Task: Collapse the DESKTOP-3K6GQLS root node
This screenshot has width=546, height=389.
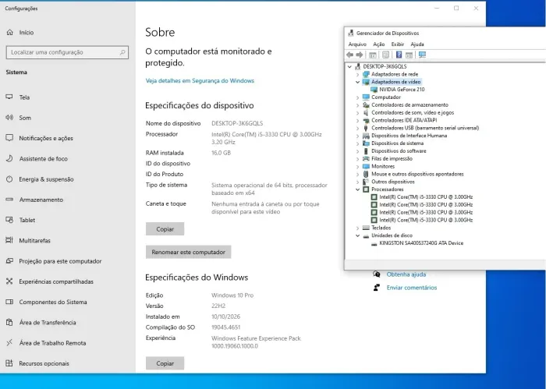Action: (350, 66)
